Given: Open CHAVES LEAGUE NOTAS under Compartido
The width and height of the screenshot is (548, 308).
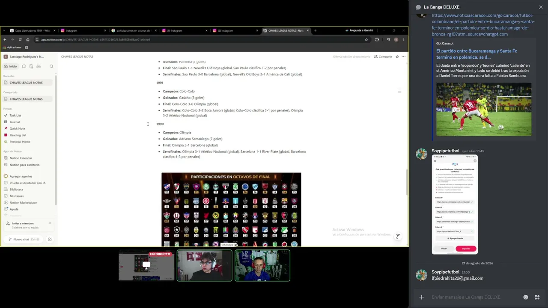Looking at the screenshot, I should coord(27,99).
